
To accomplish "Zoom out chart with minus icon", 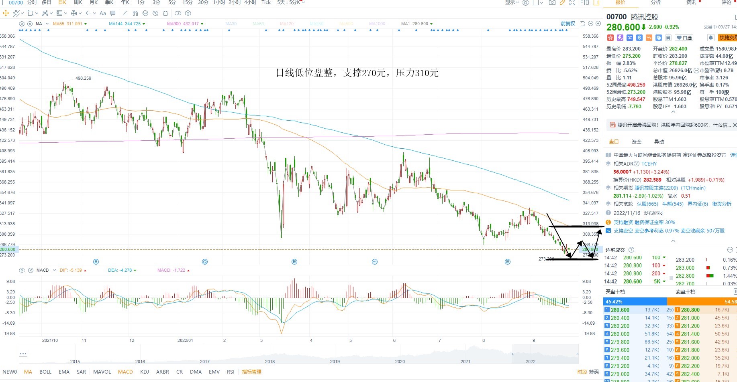I will 590,24.
